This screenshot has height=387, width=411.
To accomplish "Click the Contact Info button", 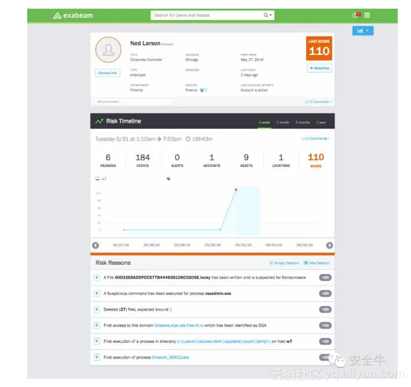I will (x=108, y=73).
